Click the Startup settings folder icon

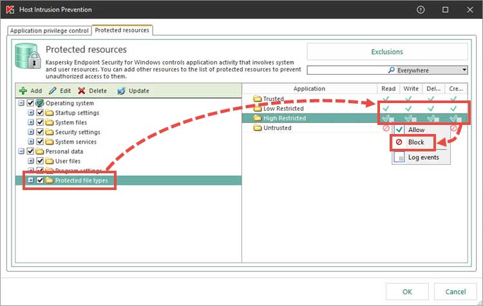click(x=50, y=113)
